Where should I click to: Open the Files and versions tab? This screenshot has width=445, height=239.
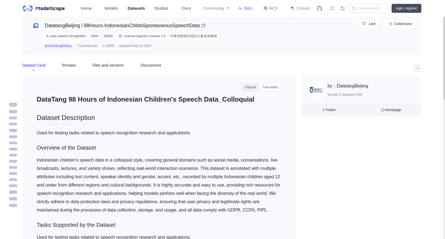108,65
